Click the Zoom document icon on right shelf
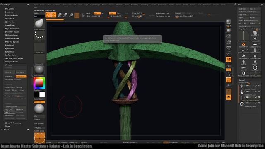265x149 pixels. tap(229, 36)
